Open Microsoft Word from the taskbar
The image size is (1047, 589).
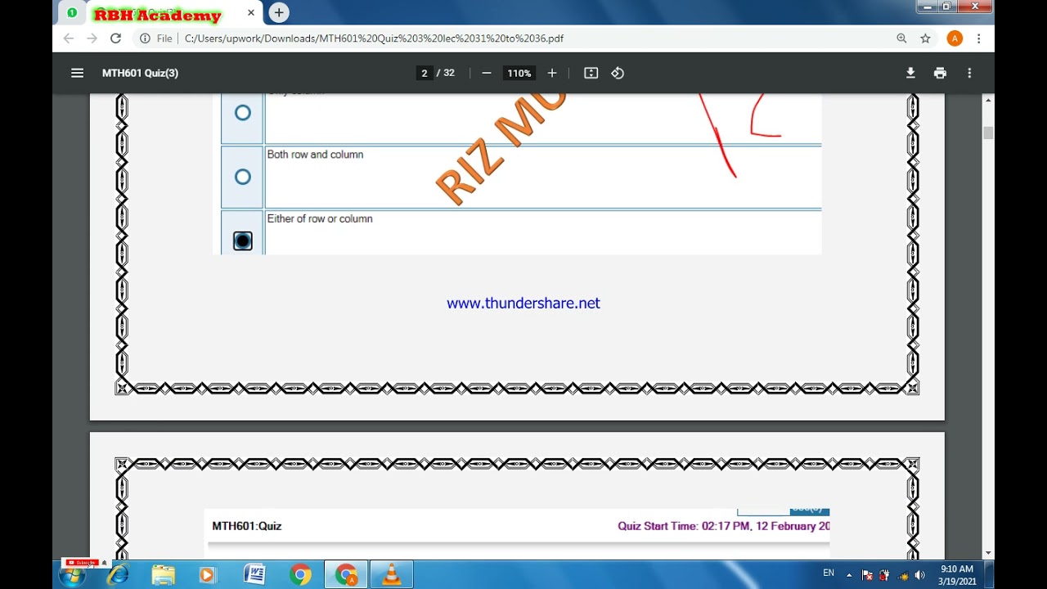tap(254, 575)
